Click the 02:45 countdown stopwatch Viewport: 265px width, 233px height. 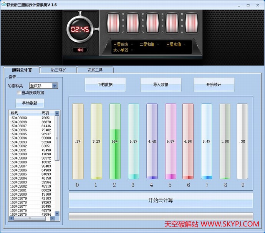click(x=79, y=30)
